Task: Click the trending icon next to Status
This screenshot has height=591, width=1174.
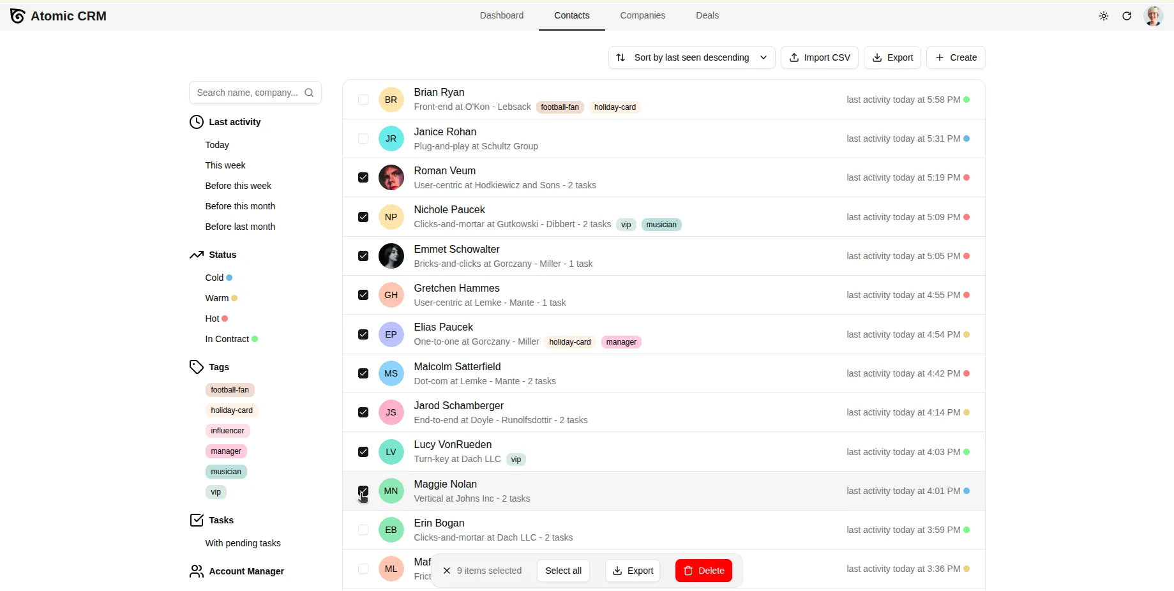Action: [196, 254]
